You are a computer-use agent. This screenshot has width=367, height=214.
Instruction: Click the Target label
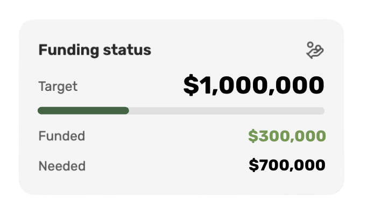coord(58,87)
